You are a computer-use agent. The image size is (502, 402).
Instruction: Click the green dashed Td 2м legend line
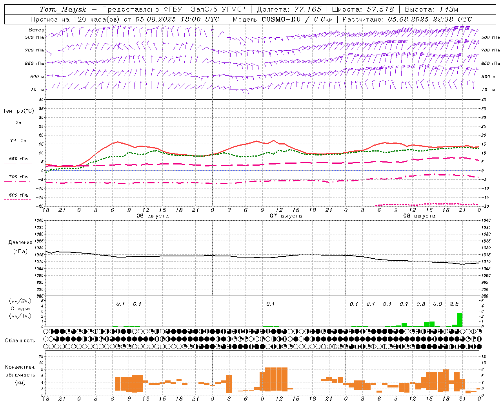pyautogui.click(x=17, y=145)
